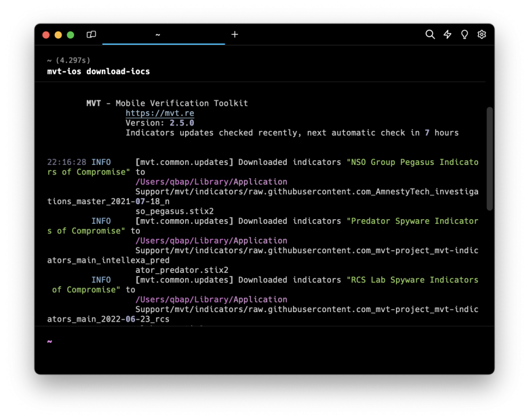Click the "ator_predator.stix2" filename
The width and height of the screenshot is (529, 420).
(x=182, y=270)
